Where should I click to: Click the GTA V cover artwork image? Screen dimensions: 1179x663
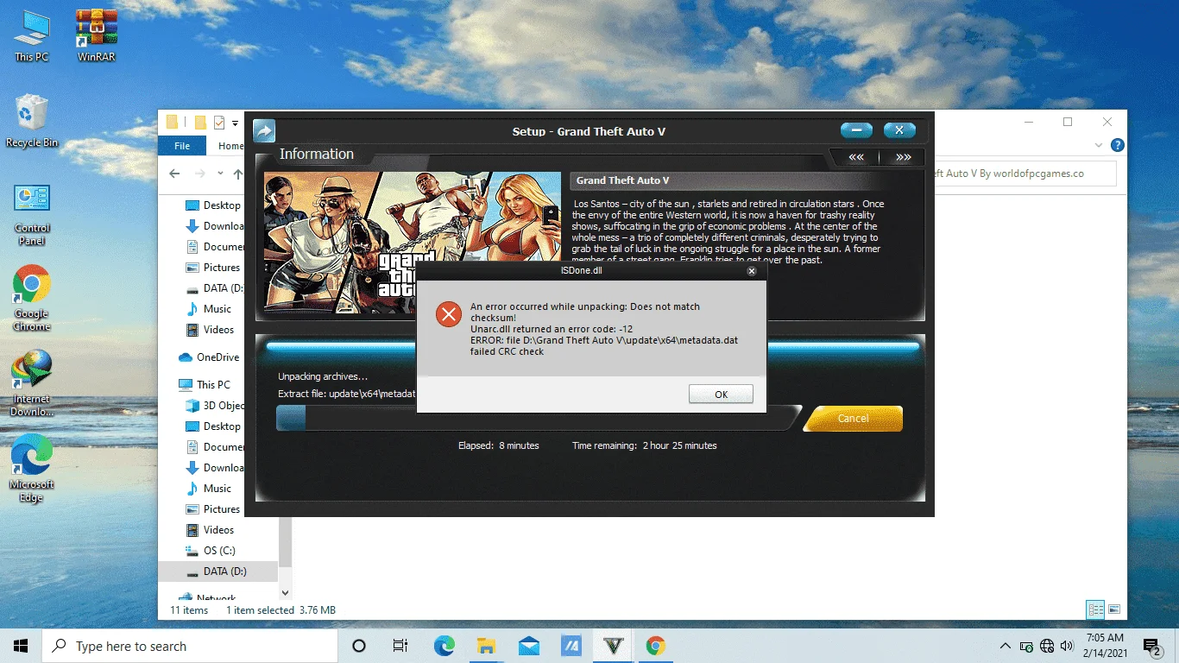pyautogui.click(x=412, y=243)
